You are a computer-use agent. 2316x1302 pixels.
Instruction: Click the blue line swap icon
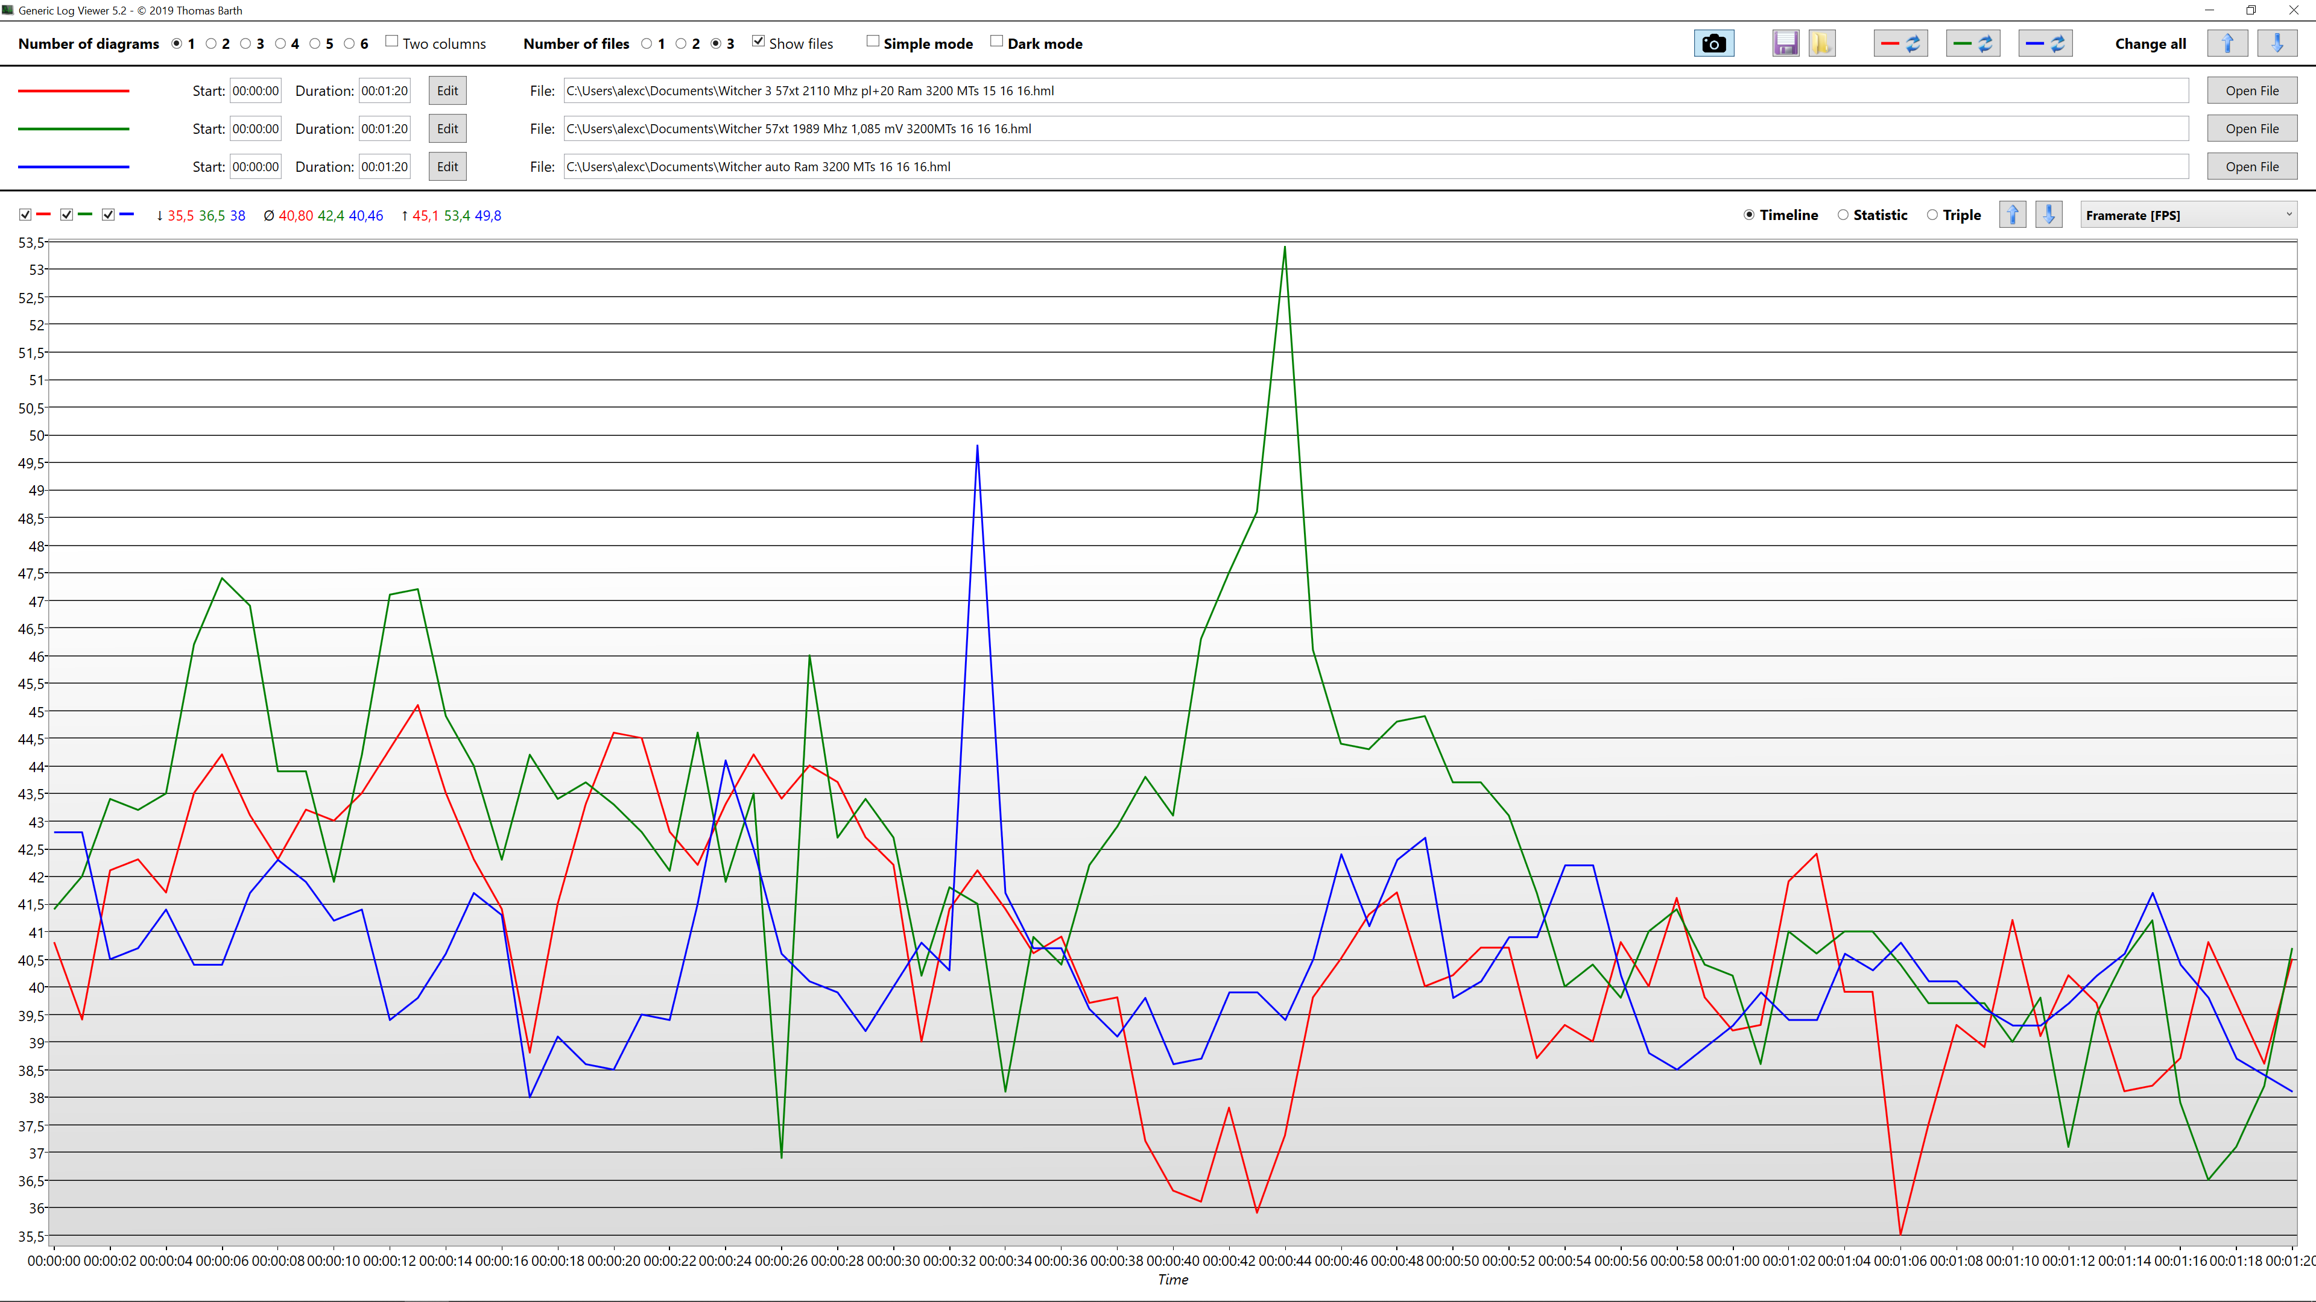(2045, 43)
